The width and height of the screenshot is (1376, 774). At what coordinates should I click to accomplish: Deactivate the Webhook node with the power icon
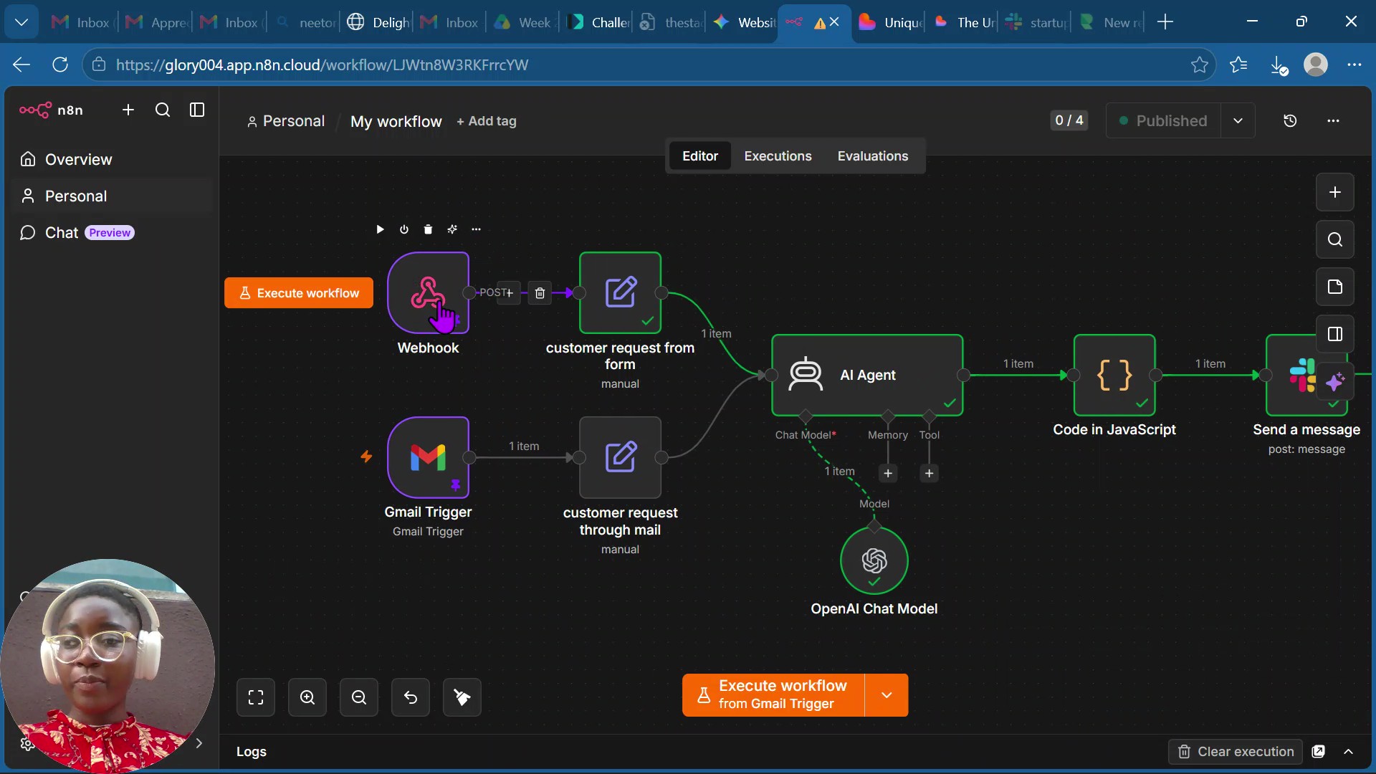404,229
